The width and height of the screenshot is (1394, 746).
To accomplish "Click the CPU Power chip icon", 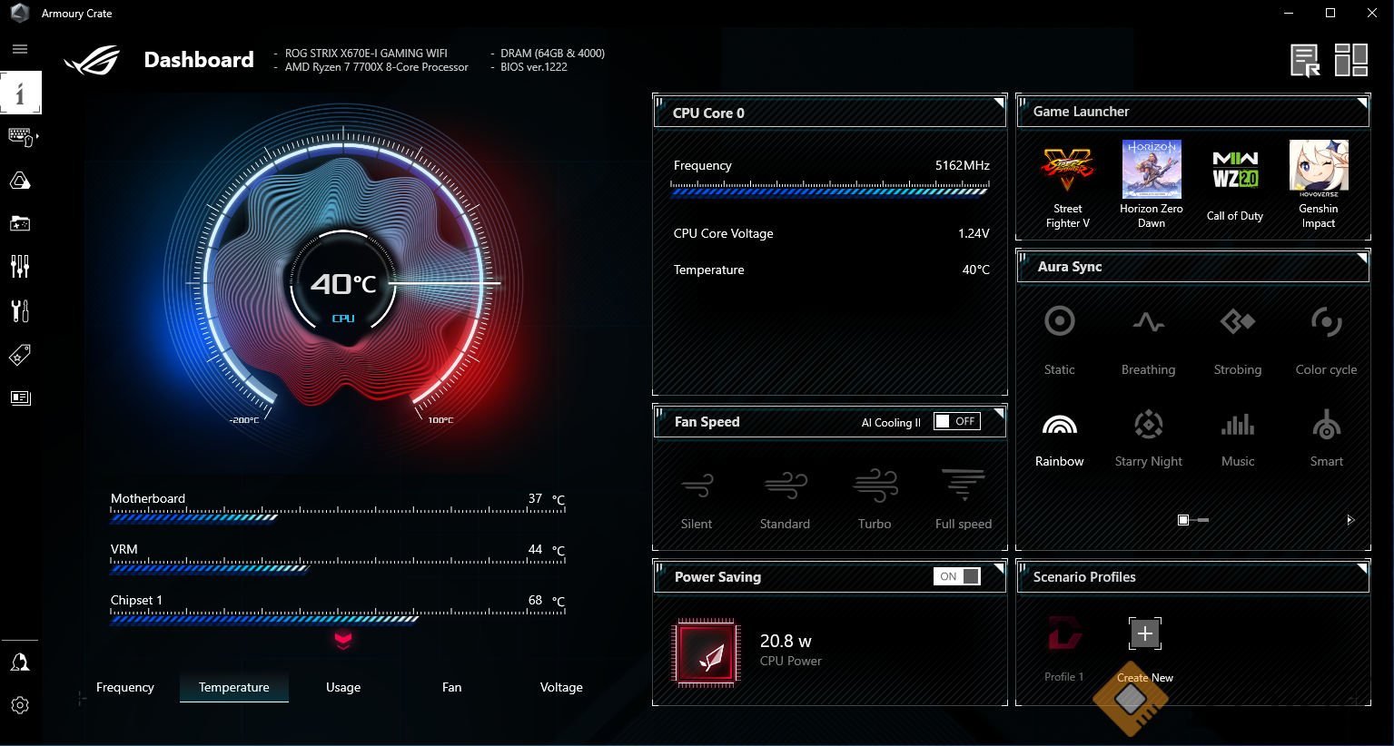I will click(707, 653).
